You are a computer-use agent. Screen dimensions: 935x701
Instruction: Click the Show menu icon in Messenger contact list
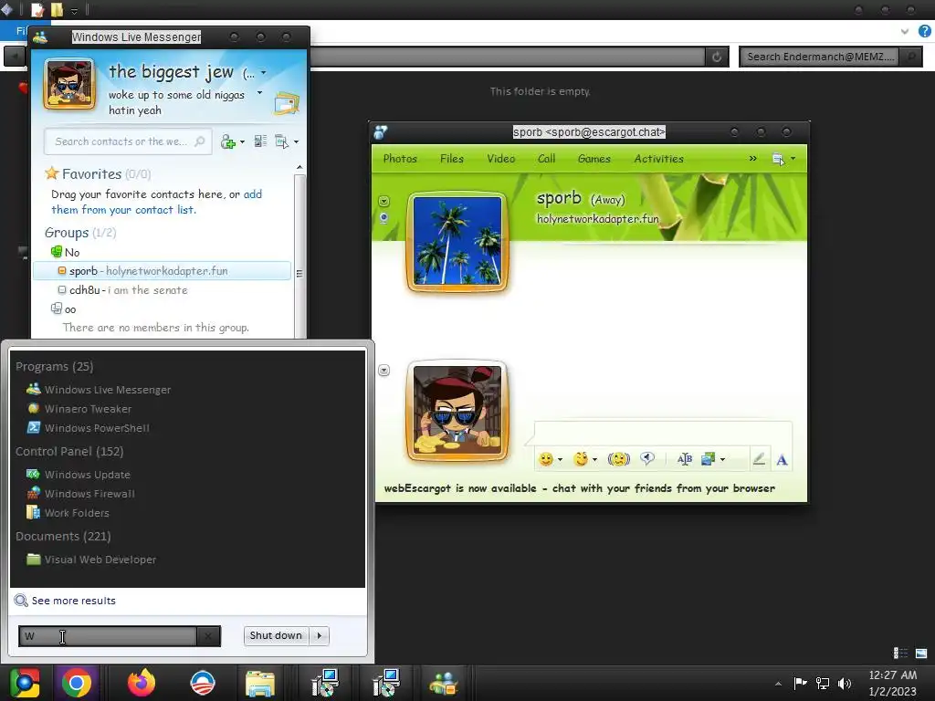(x=281, y=141)
